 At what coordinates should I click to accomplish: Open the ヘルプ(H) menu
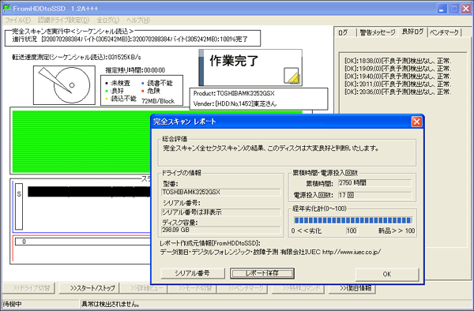[x=137, y=21]
